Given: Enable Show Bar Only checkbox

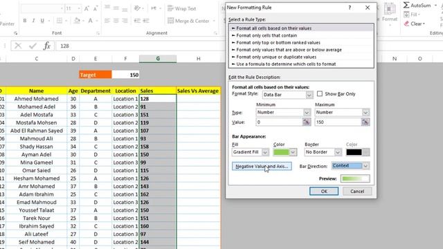Looking at the screenshot, I should (320, 93).
